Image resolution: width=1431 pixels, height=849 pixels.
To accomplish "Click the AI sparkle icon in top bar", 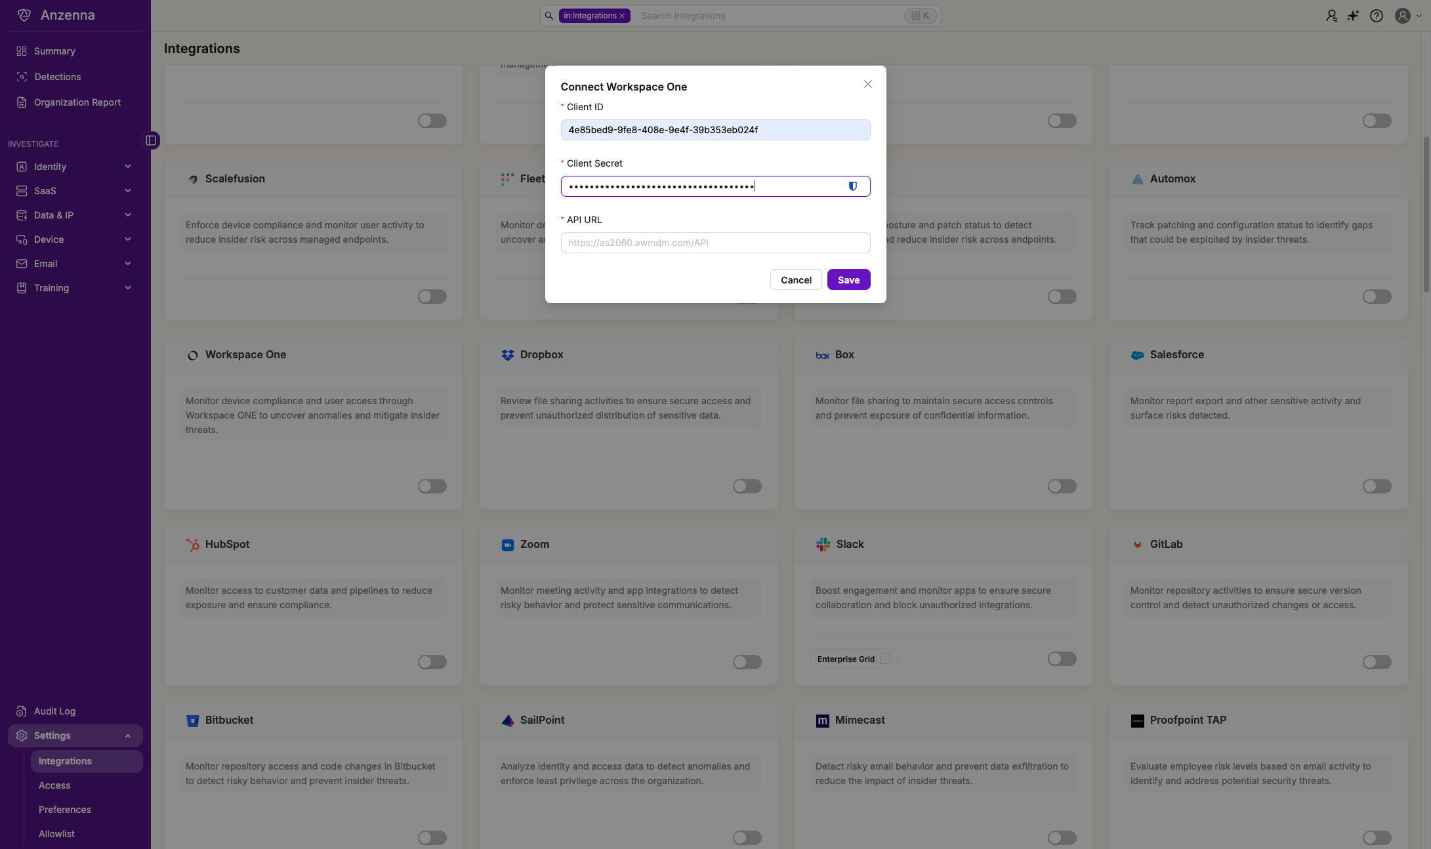I will coord(1353,16).
